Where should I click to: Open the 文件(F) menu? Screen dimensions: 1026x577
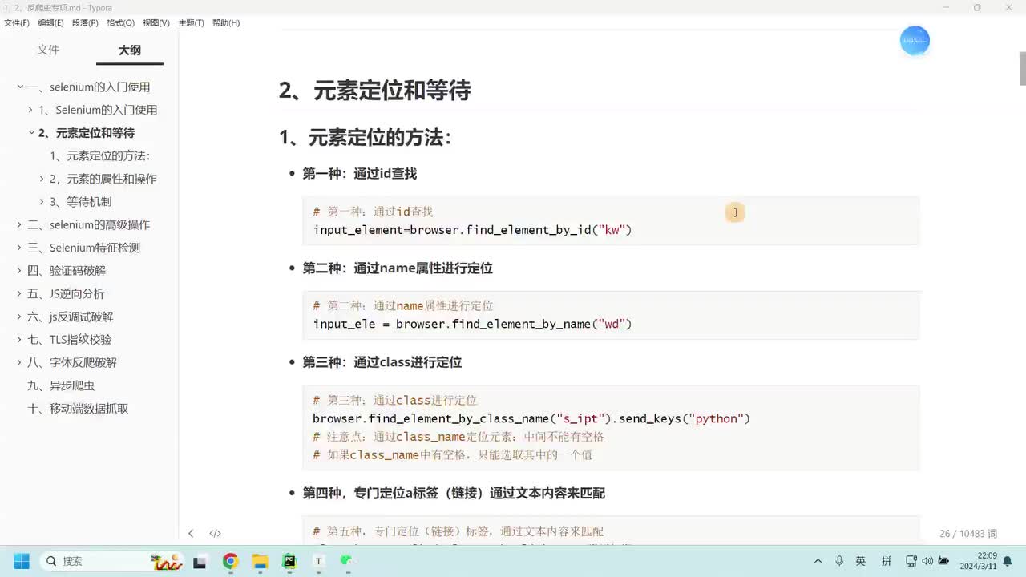coord(16,22)
